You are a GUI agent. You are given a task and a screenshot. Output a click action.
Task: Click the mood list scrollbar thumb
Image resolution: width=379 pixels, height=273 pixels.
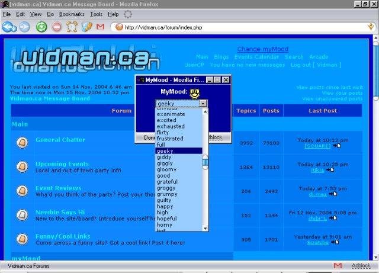pos(205,162)
